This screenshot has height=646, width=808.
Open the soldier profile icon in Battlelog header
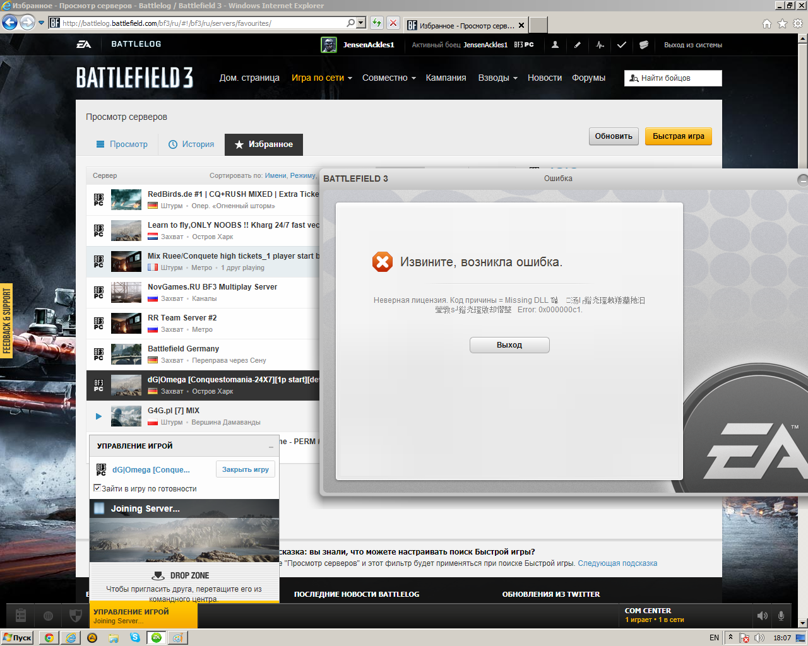coord(555,45)
